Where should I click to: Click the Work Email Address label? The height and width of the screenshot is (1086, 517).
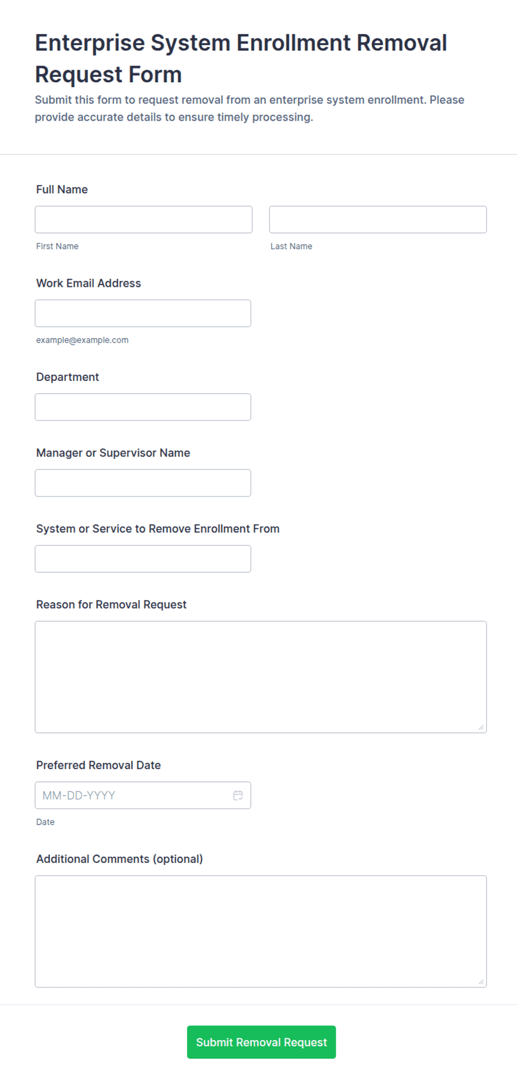tap(88, 283)
